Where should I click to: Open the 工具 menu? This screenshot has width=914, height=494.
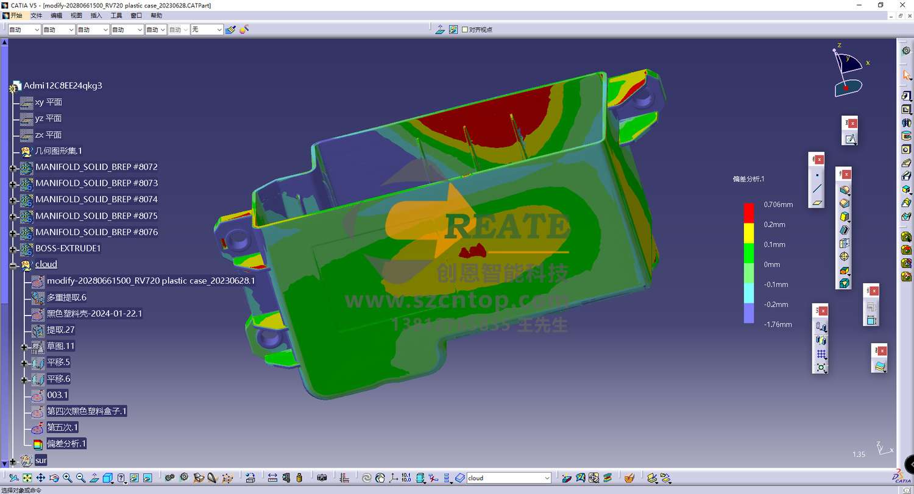(x=116, y=15)
